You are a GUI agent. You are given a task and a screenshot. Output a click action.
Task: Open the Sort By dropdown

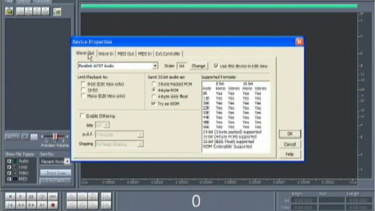(67, 162)
